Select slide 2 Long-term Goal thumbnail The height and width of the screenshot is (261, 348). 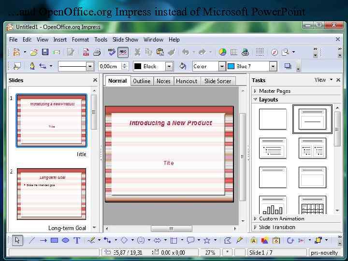(x=52, y=194)
